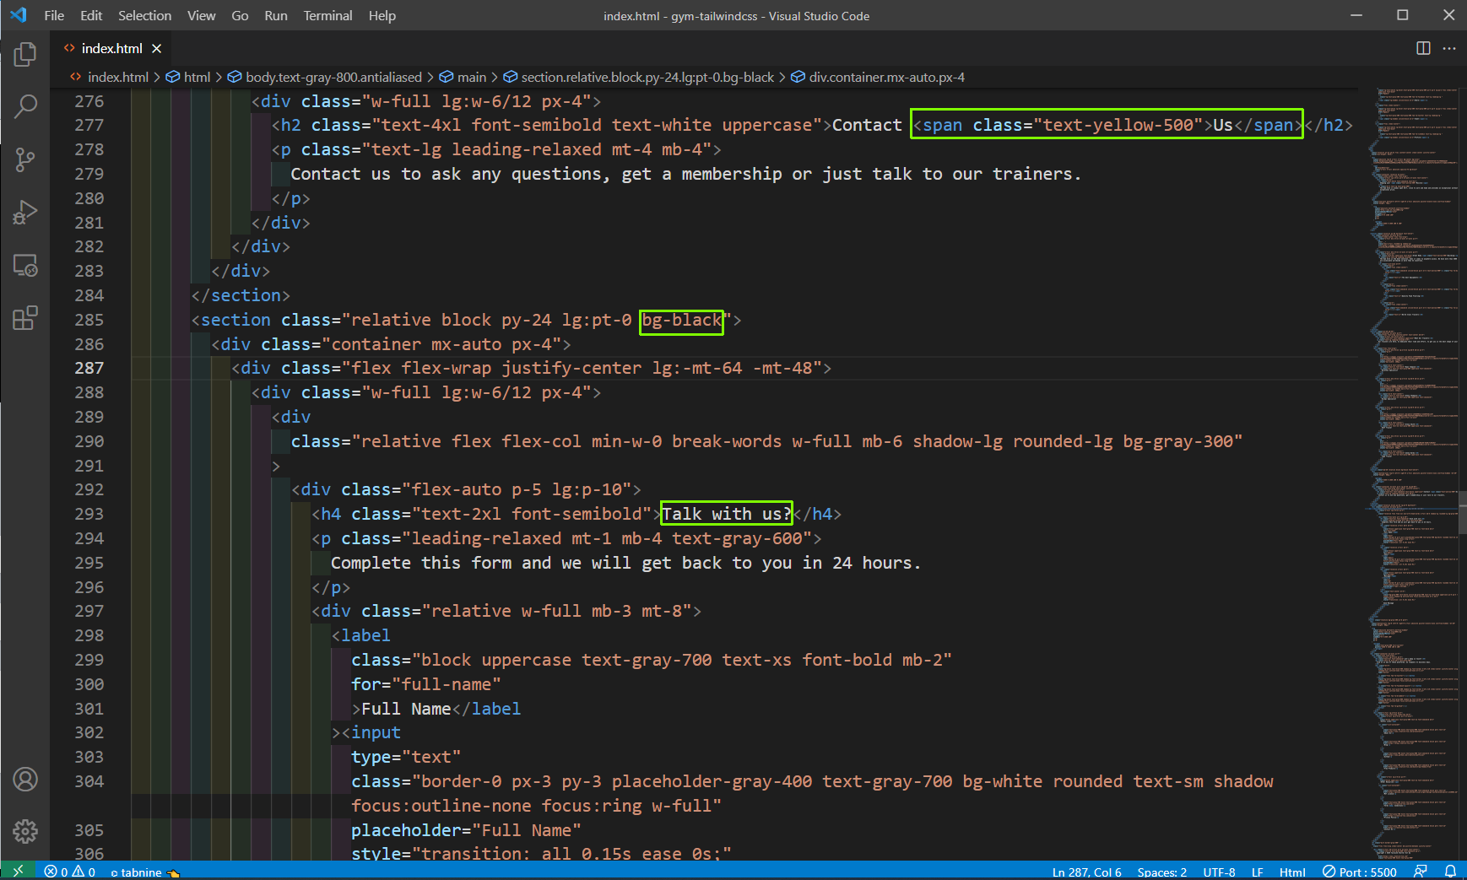This screenshot has height=880, width=1467.
Task: Click line number 285 in the gutter
Action: pyautogui.click(x=89, y=320)
